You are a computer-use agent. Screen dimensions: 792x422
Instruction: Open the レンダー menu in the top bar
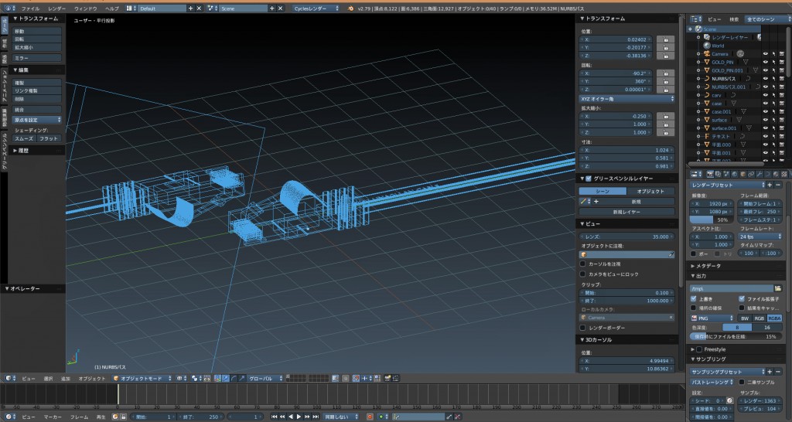coord(56,8)
